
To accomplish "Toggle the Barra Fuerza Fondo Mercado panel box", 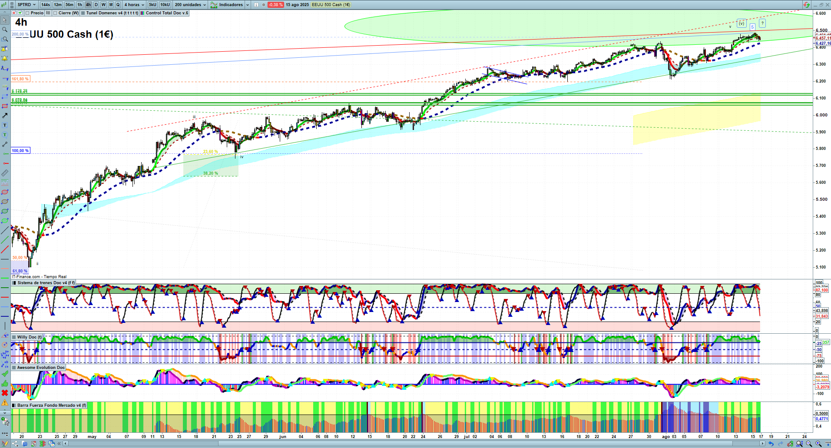I will click(14, 405).
